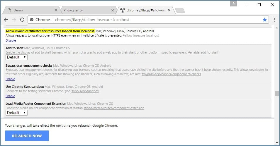The width and height of the screenshot is (280, 146).
Task: Switch to the Demo tab
Action: (x=29, y=10)
